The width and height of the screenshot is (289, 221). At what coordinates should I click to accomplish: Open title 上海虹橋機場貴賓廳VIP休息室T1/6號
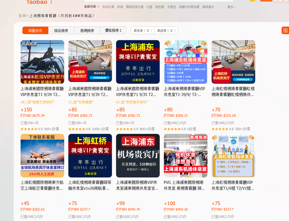(233, 185)
